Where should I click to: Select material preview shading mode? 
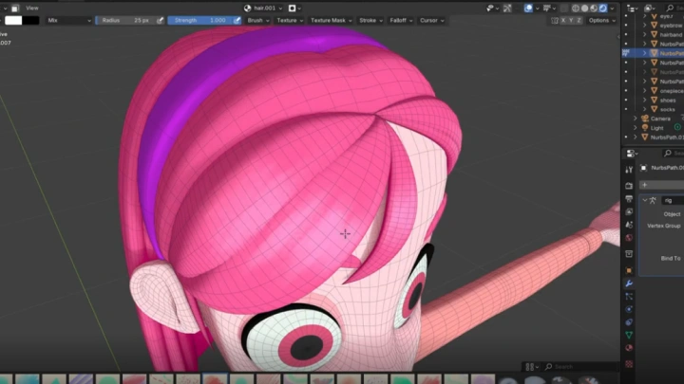pyautogui.click(x=594, y=9)
